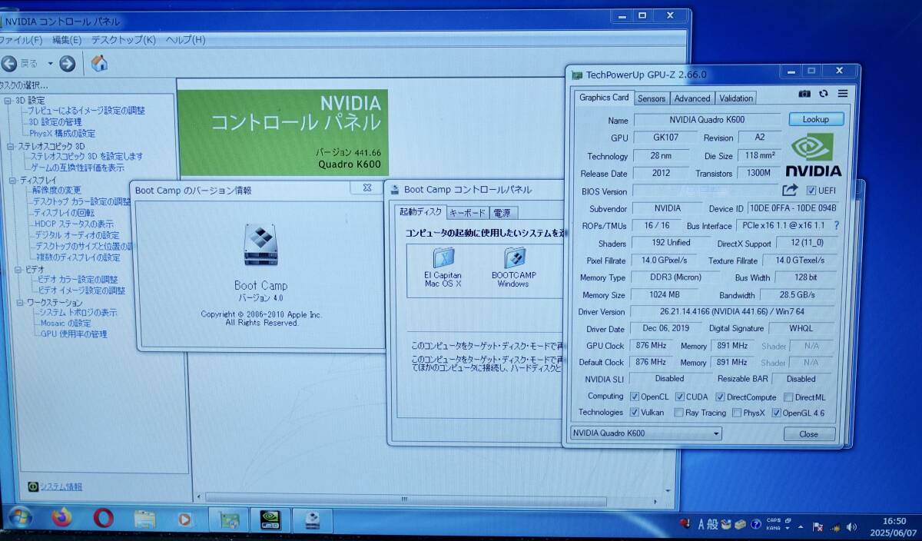This screenshot has width=922, height=541.
Task: Click the NVIDIA Control Panel Back arrow
Action: pos(9,63)
